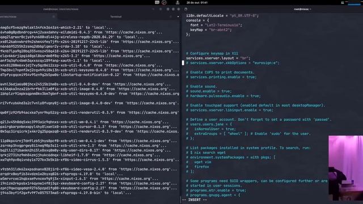Click the xcb-util-cursor-0.1.3 line
Image resolution: width=363 pixels, height=204 pixels.
88,127
